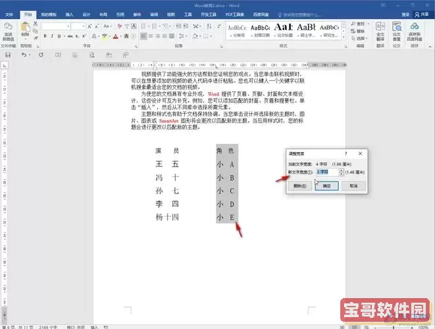Click the tab selector icon left of the ruler
This screenshot has width=435, height=329.
click(x=5, y=65)
